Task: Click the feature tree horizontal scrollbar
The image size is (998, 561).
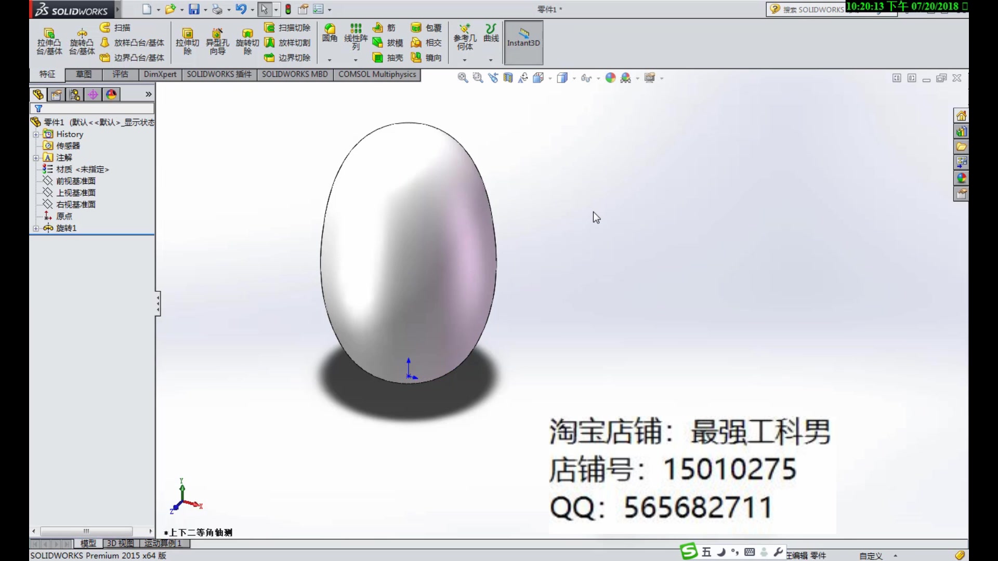Action: coord(86,531)
